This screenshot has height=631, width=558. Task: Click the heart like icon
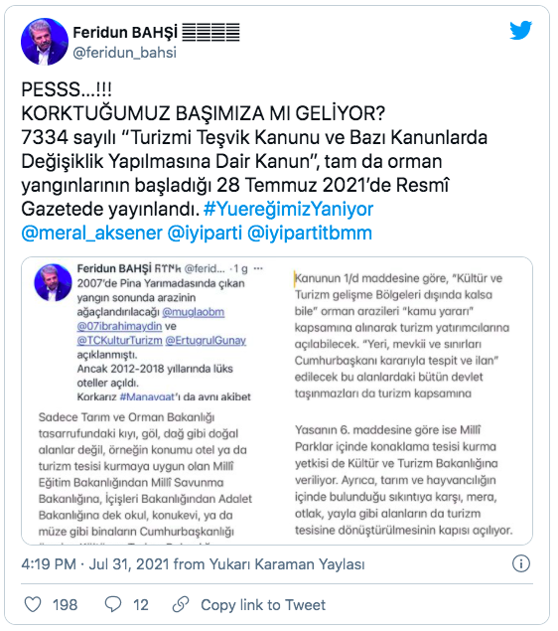pos(33,604)
